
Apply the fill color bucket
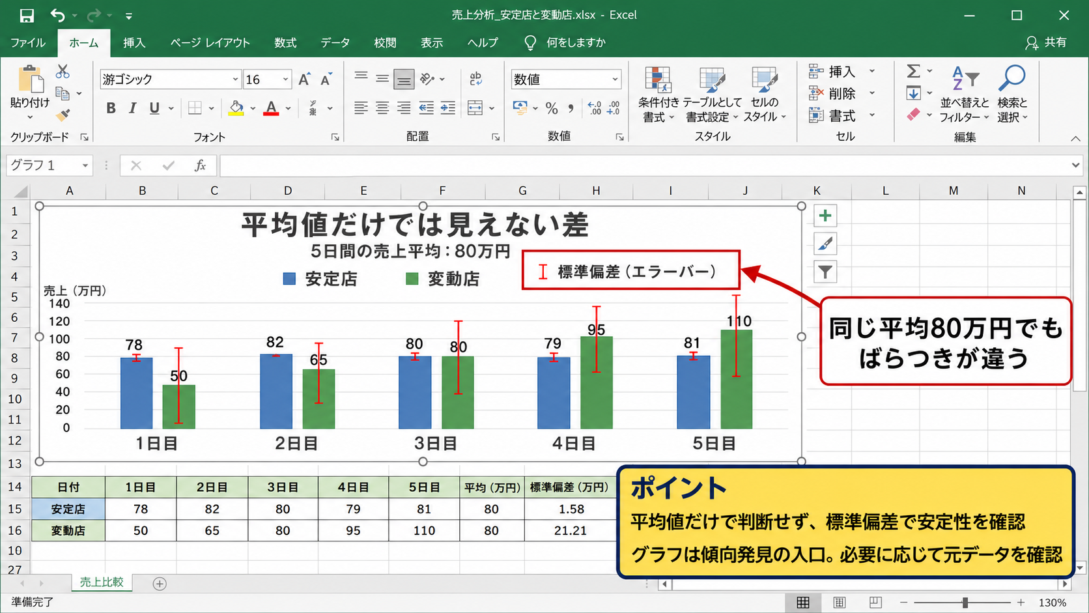[236, 108]
